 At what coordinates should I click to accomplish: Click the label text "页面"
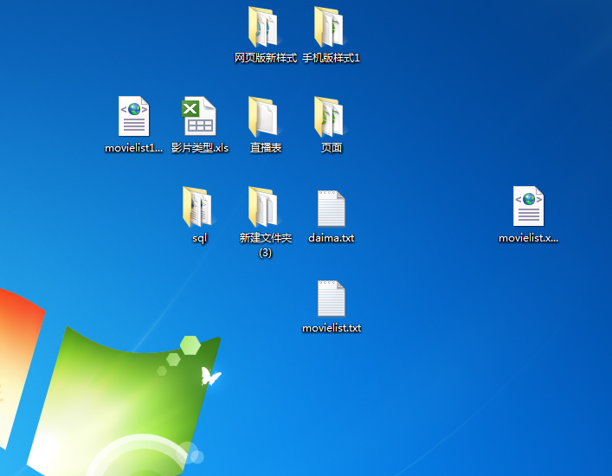[x=332, y=148]
